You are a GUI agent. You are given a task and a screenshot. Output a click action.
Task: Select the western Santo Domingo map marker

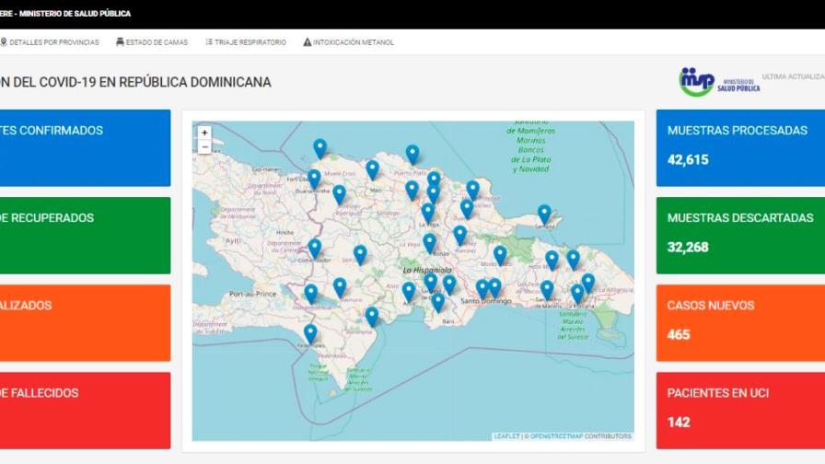tap(482, 289)
